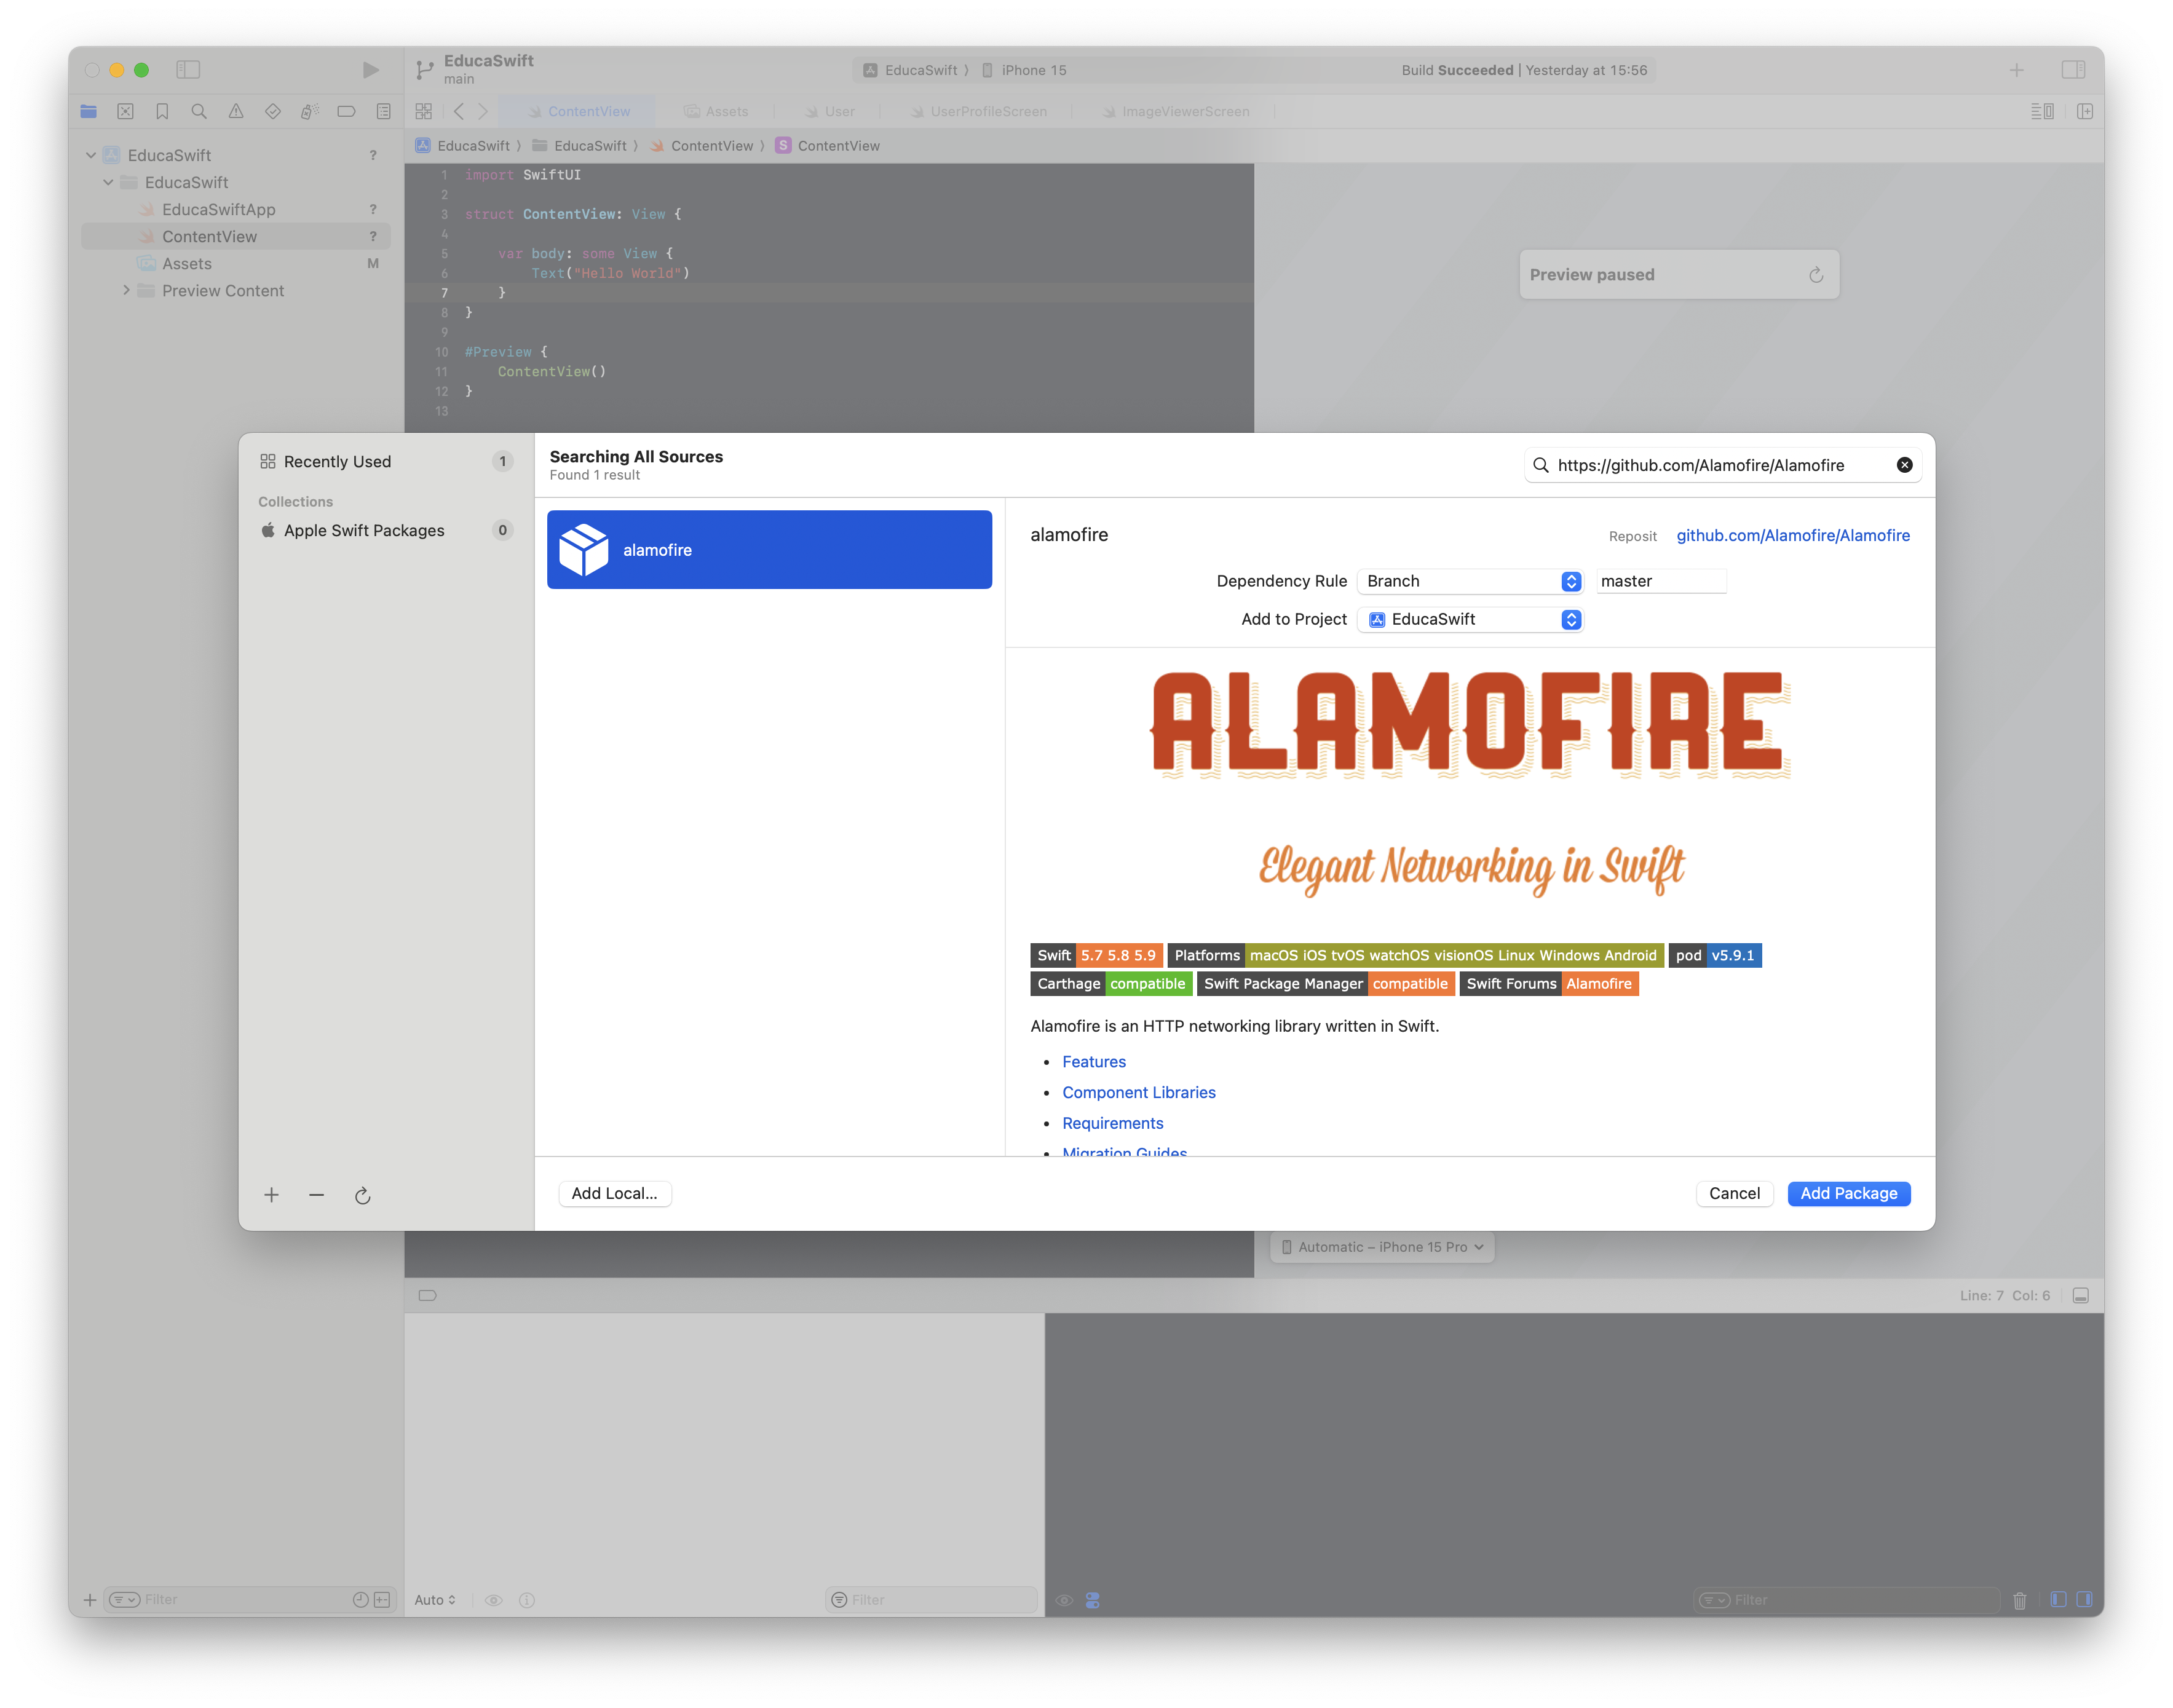Click the Library plus icon in toolbar

(x=2017, y=70)
